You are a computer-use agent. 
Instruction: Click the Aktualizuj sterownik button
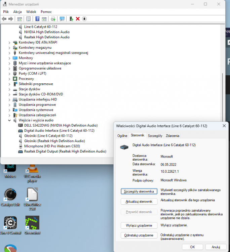[x=139, y=202]
